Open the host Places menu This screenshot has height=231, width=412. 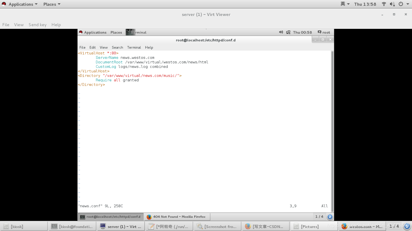pyautogui.click(x=52, y=4)
